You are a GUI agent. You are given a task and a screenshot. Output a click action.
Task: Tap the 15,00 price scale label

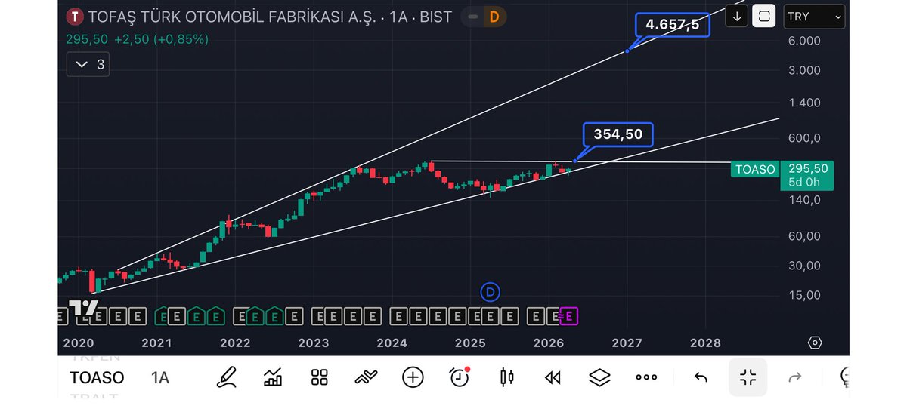(x=805, y=294)
